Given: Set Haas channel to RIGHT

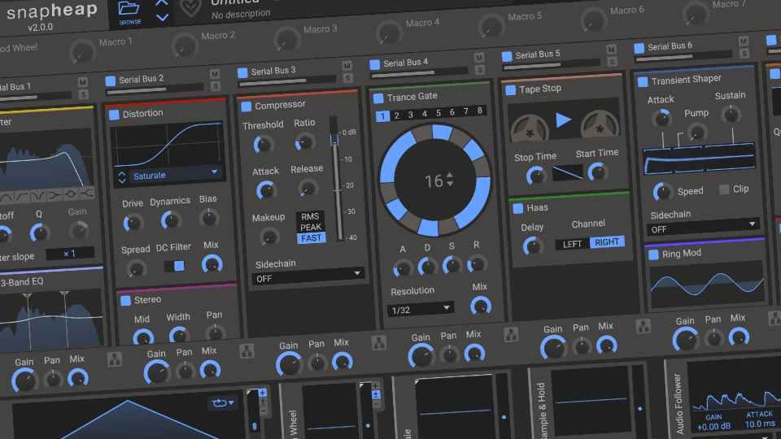Looking at the screenshot, I should click(607, 242).
